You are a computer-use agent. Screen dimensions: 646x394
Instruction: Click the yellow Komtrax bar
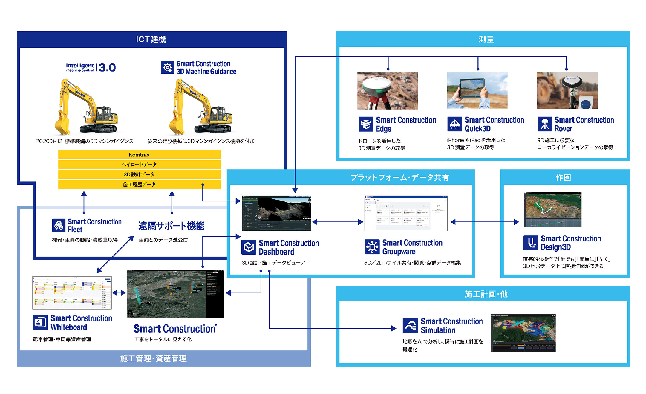click(x=139, y=155)
